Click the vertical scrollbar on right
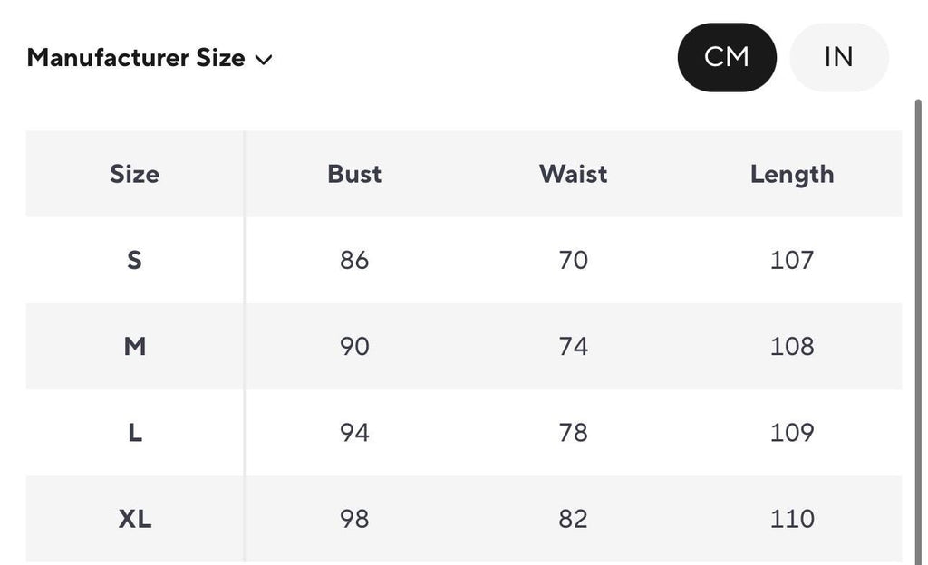928x565 pixels. (919, 331)
